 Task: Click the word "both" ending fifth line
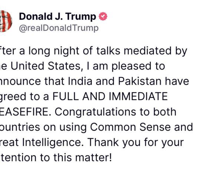(165, 112)
